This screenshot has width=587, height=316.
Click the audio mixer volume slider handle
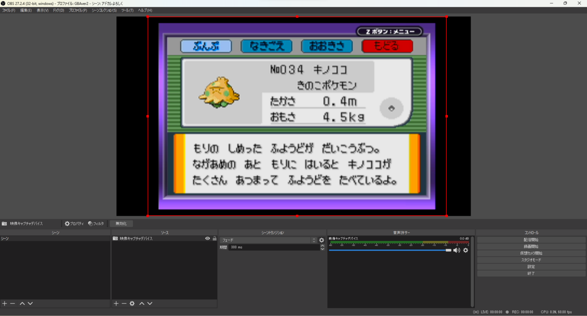coord(448,250)
